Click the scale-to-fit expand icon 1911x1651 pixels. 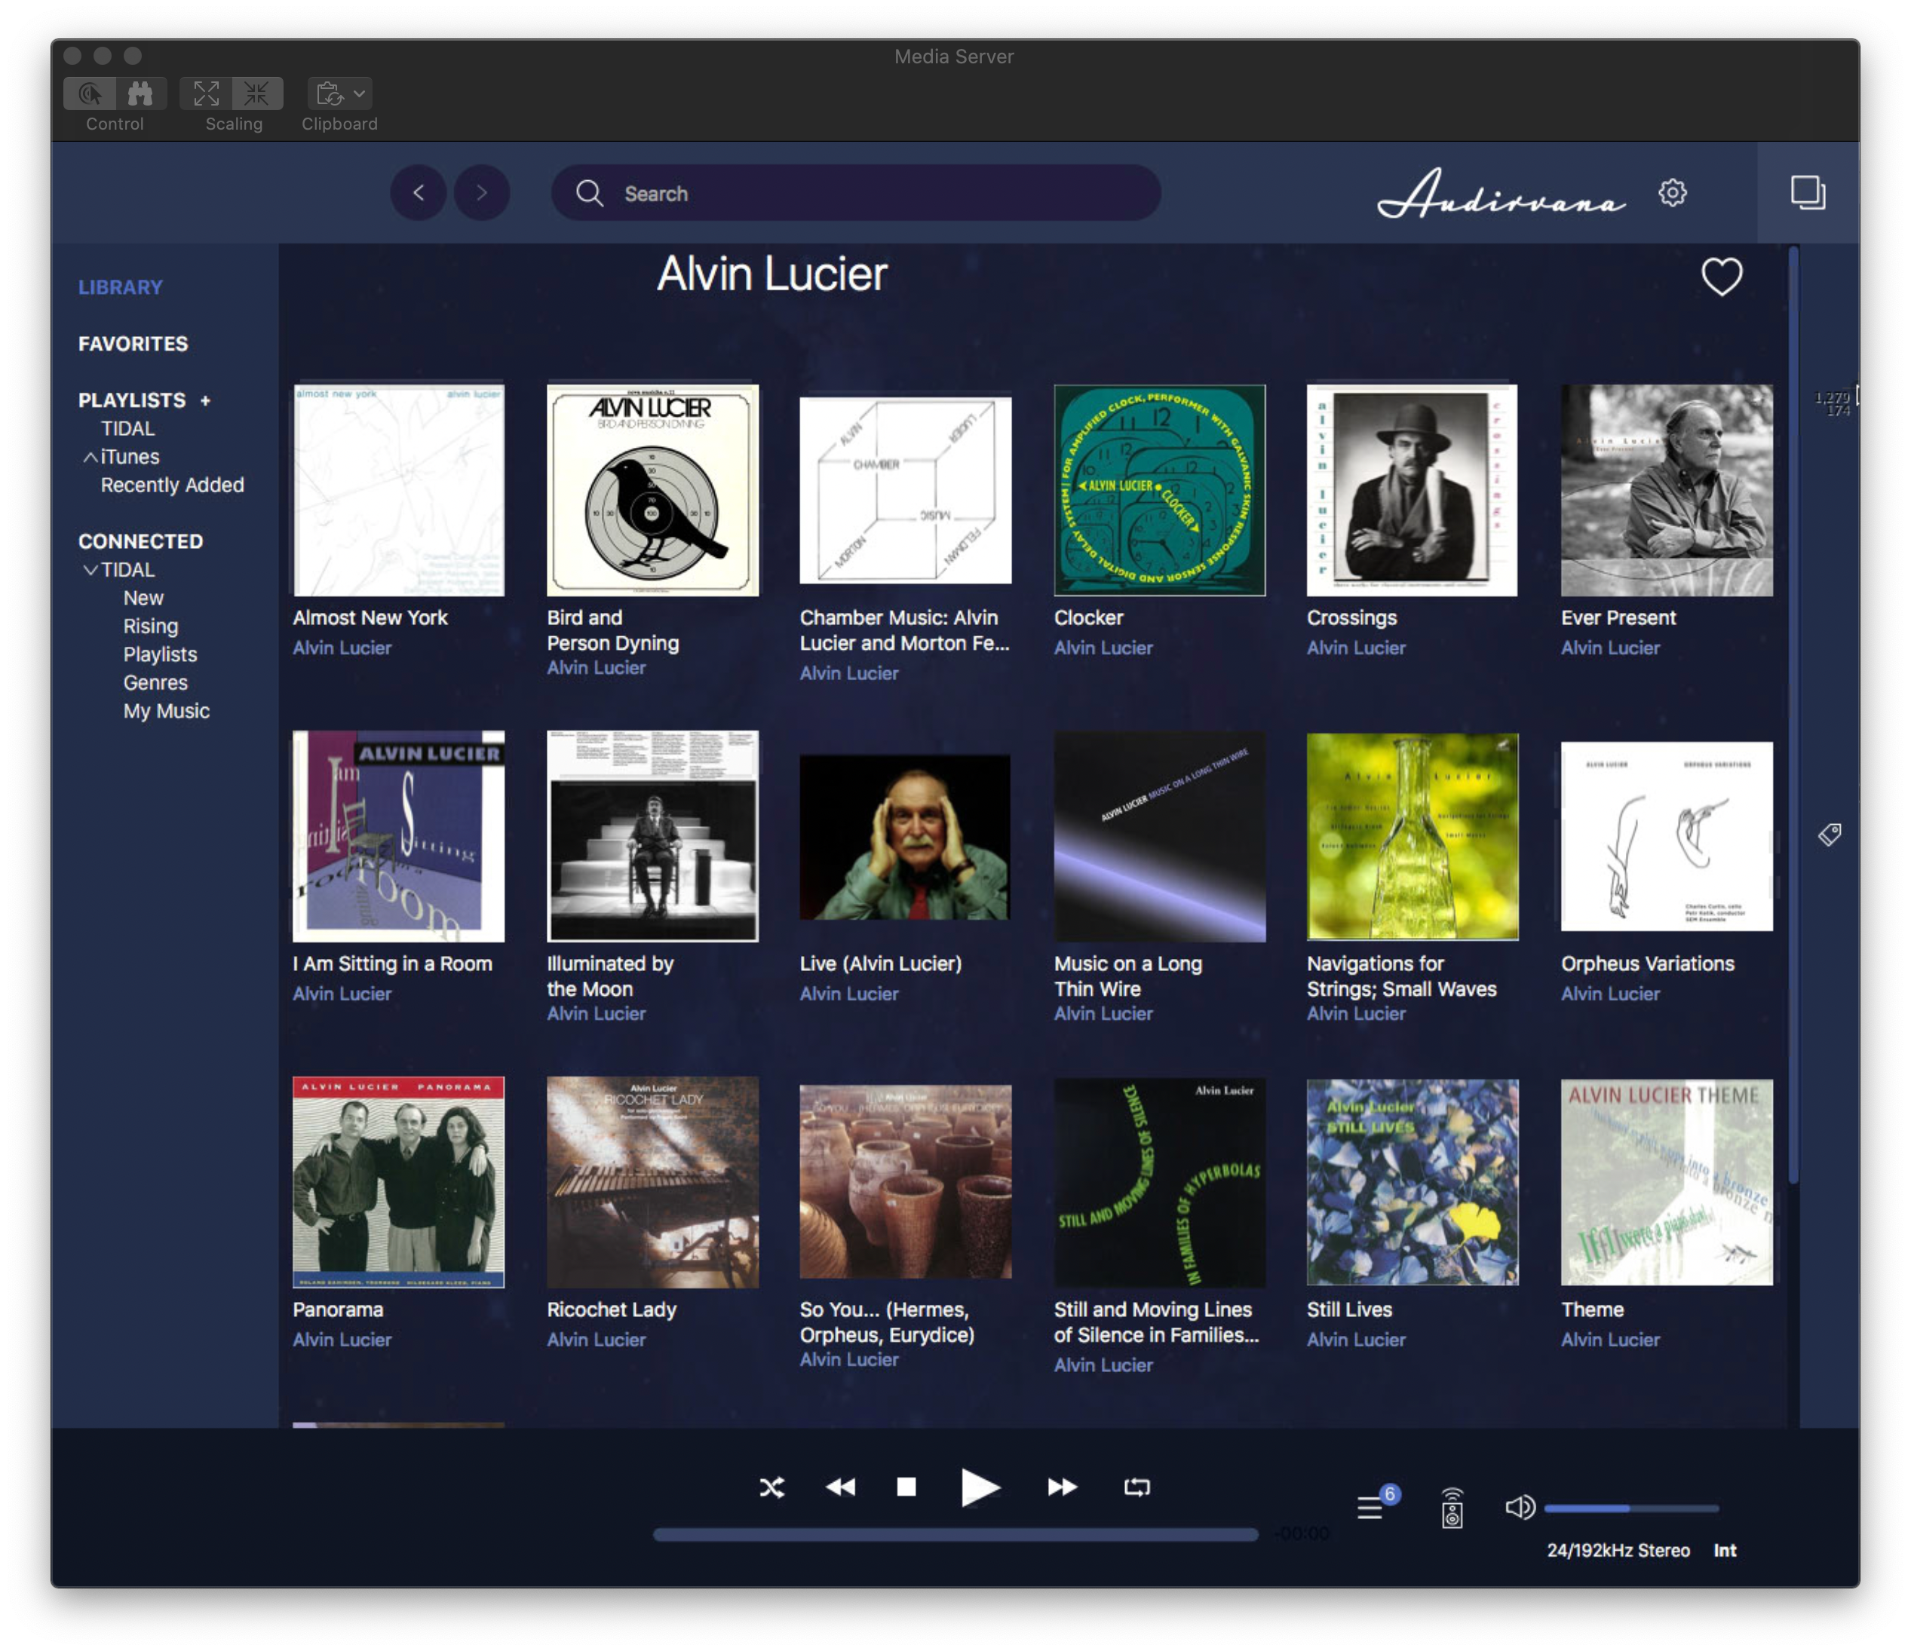tap(206, 93)
